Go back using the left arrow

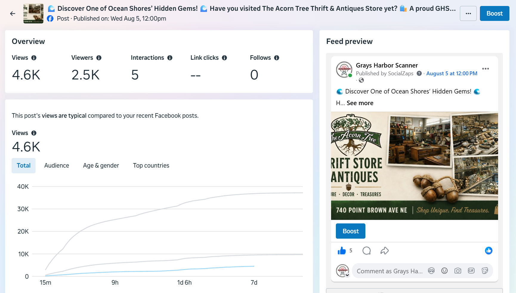(x=13, y=13)
